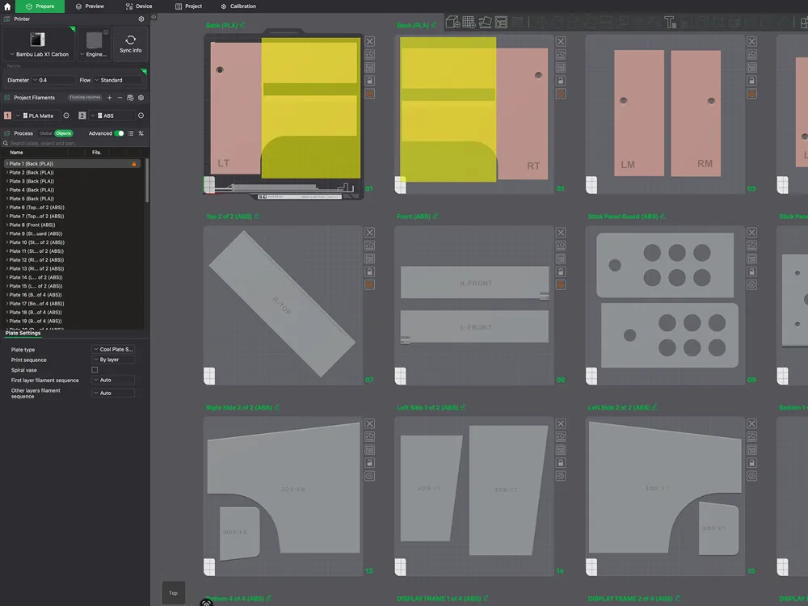Click the Top view button

pyautogui.click(x=173, y=593)
